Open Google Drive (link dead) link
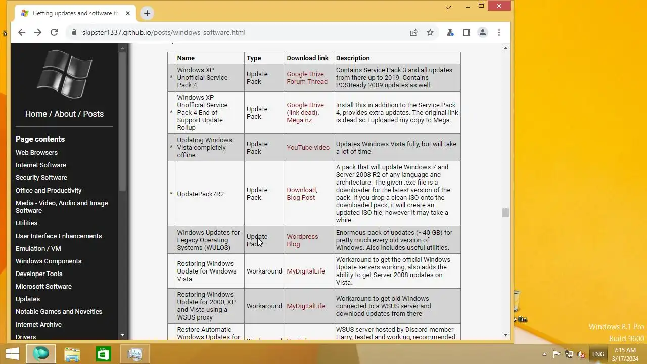This screenshot has height=364, width=647. pos(305,109)
